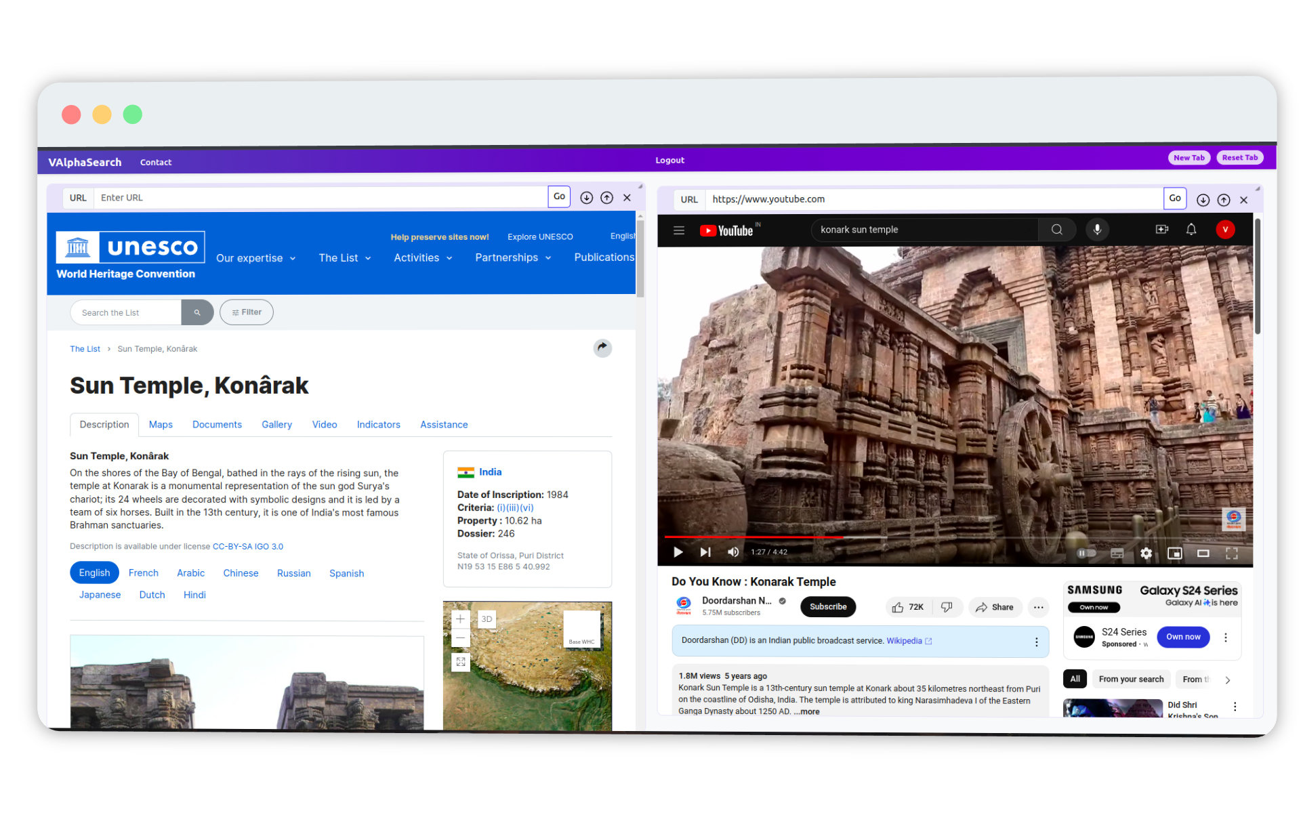
Task: Switch to theater mode
Action: pos(1203,554)
